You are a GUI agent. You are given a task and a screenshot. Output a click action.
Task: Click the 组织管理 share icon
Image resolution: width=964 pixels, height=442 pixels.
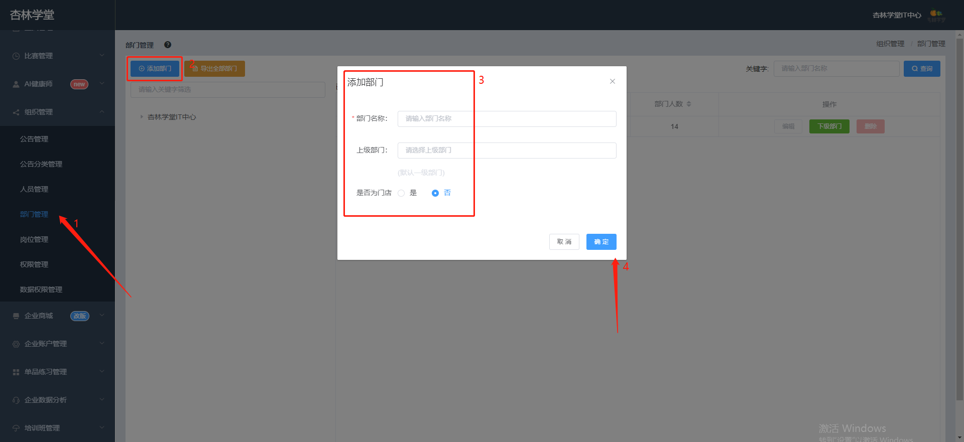click(16, 112)
